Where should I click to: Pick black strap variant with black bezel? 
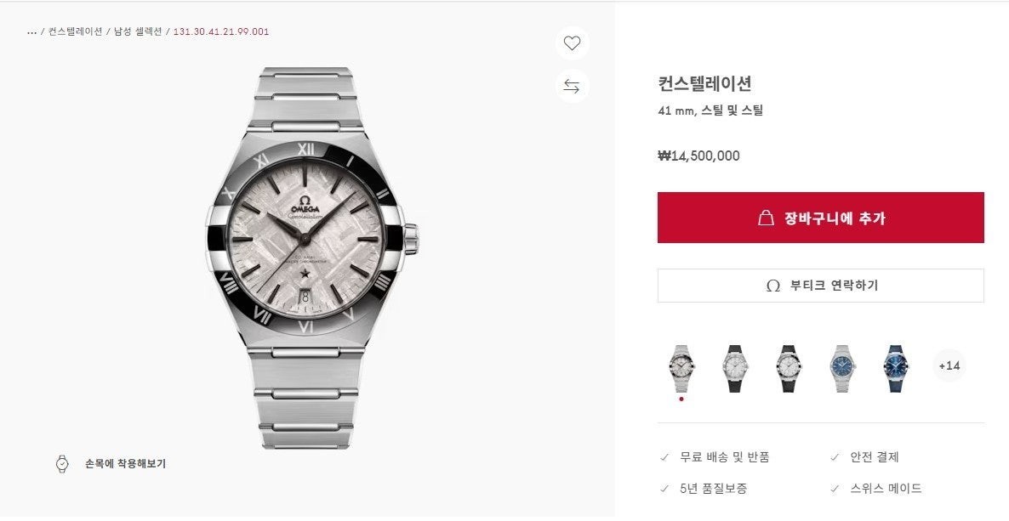click(x=788, y=367)
